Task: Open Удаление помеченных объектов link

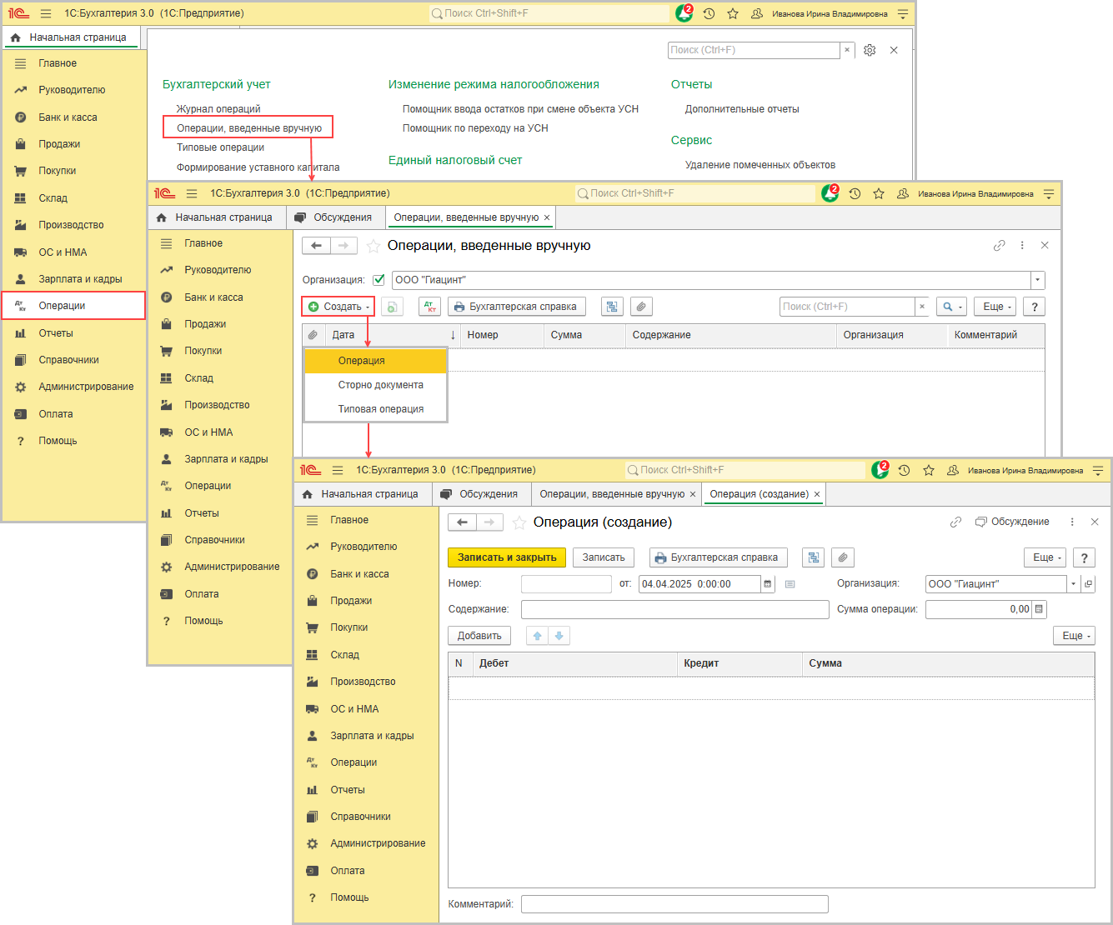Action: coord(760,165)
